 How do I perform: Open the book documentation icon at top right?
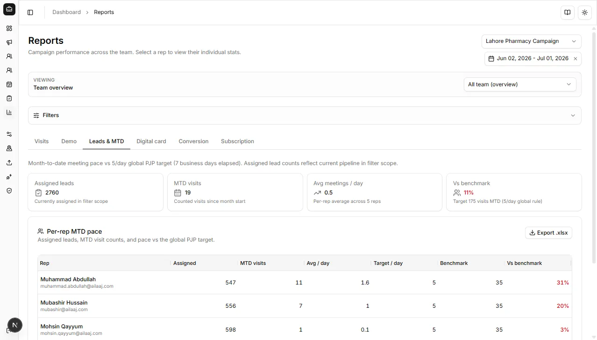(x=568, y=13)
